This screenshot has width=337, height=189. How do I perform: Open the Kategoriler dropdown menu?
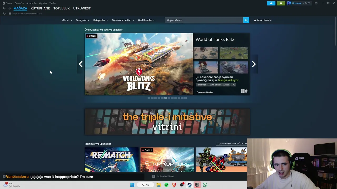pos(101,20)
